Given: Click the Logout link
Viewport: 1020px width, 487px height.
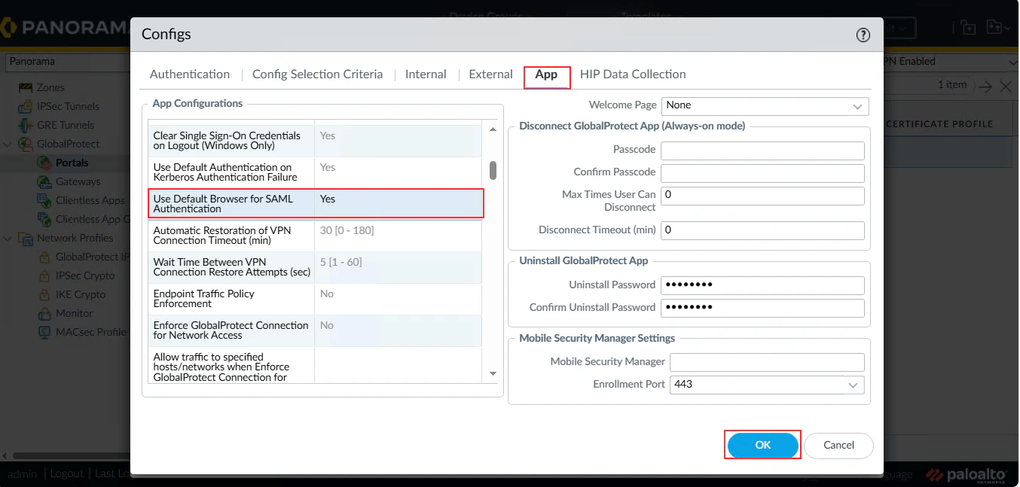Looking at the screenshot, I should 66,474.
